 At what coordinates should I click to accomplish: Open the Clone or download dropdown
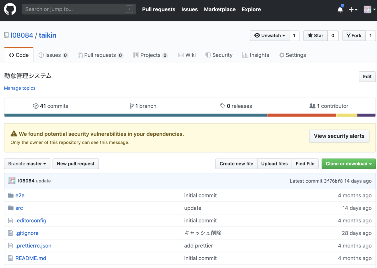point(348,164)
